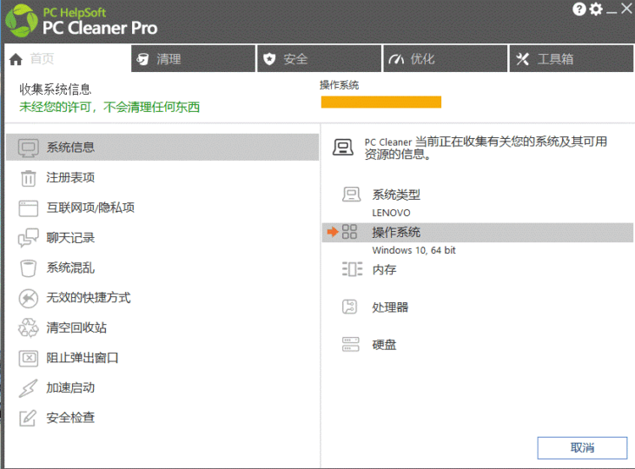Select the 内存 entry in system info
Screen dimensions: 635x469
pos(384,270)
